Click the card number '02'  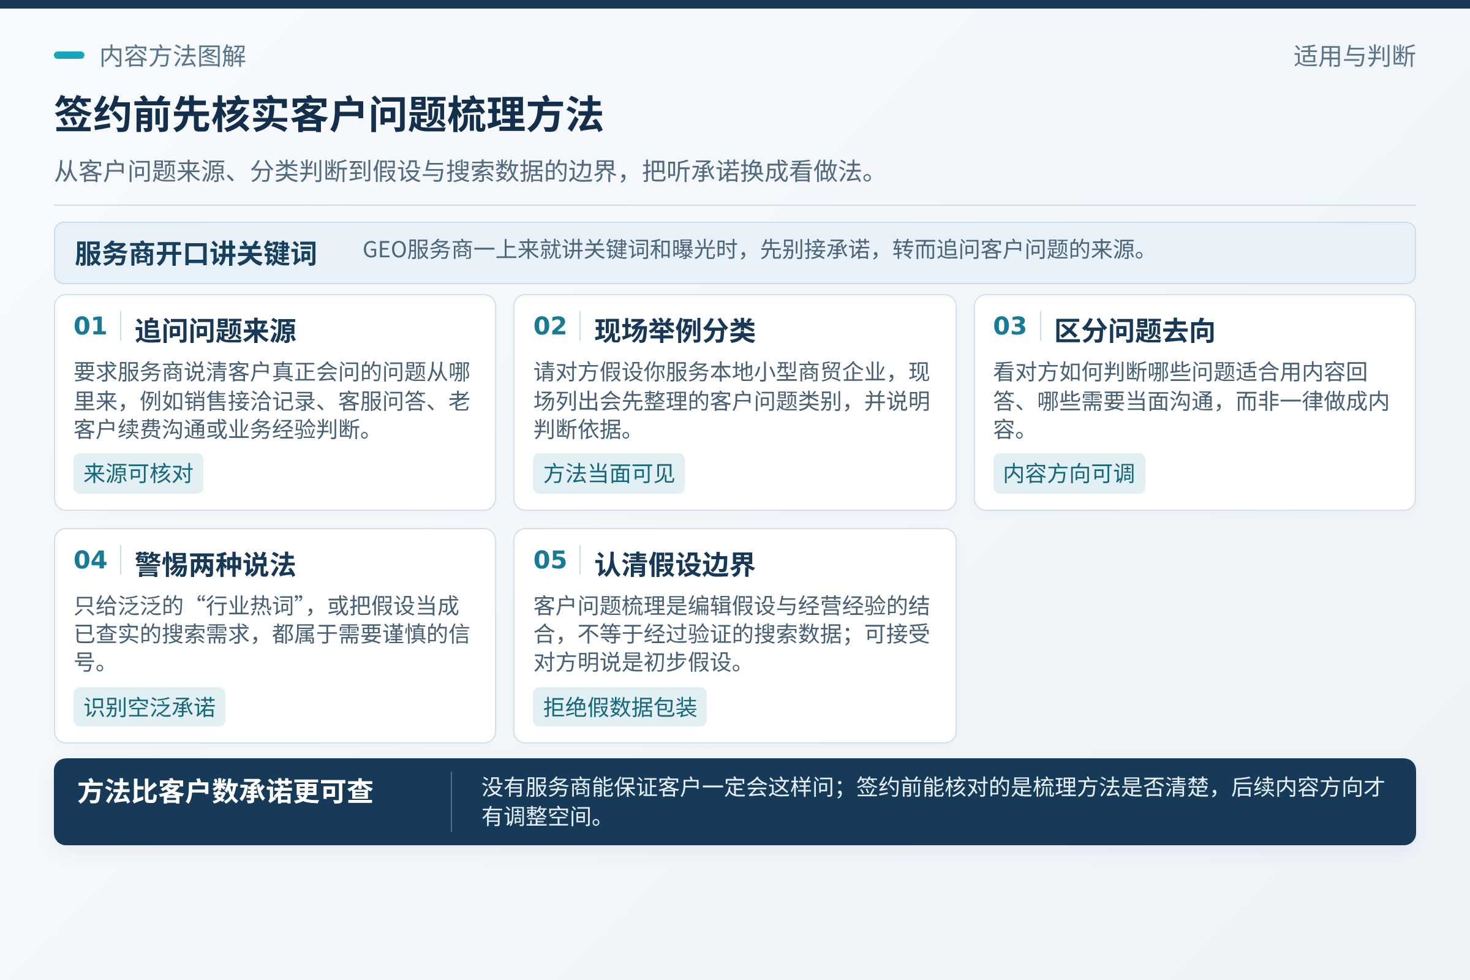pos(550,326)
